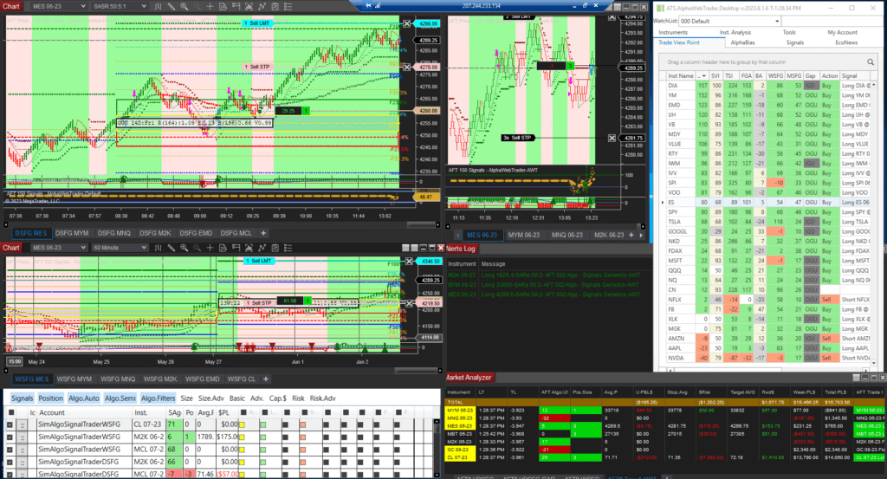Uncheck row checkbox for DSFG M2K 06-2 account
The image size is (887, 479).
pyautogui.click(x=10, y=462)
